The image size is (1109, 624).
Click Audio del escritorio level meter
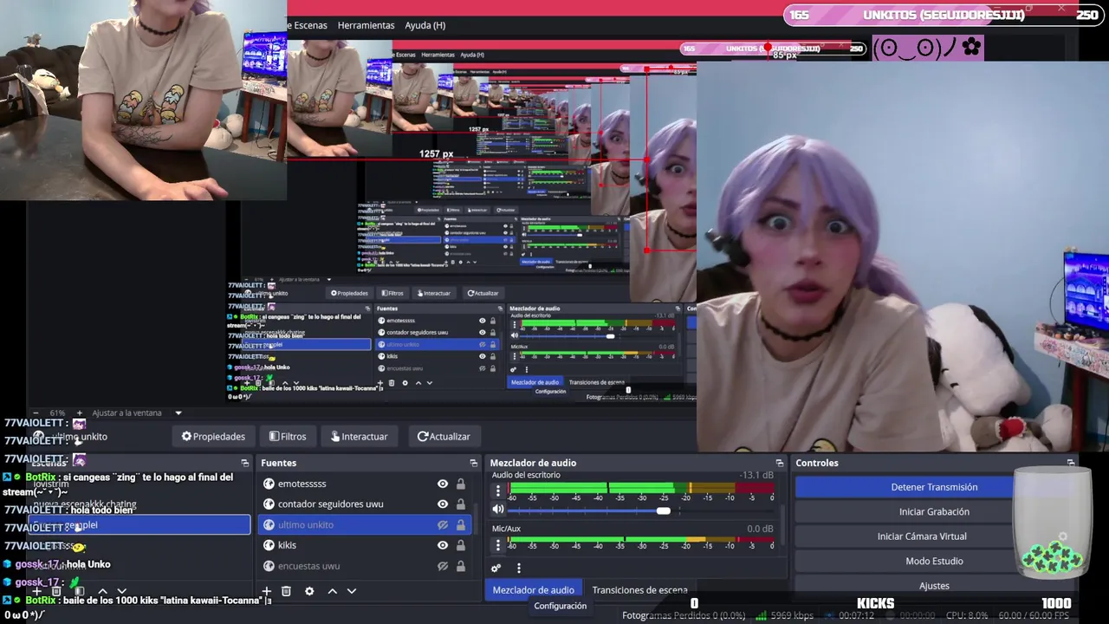coord(641,488)
